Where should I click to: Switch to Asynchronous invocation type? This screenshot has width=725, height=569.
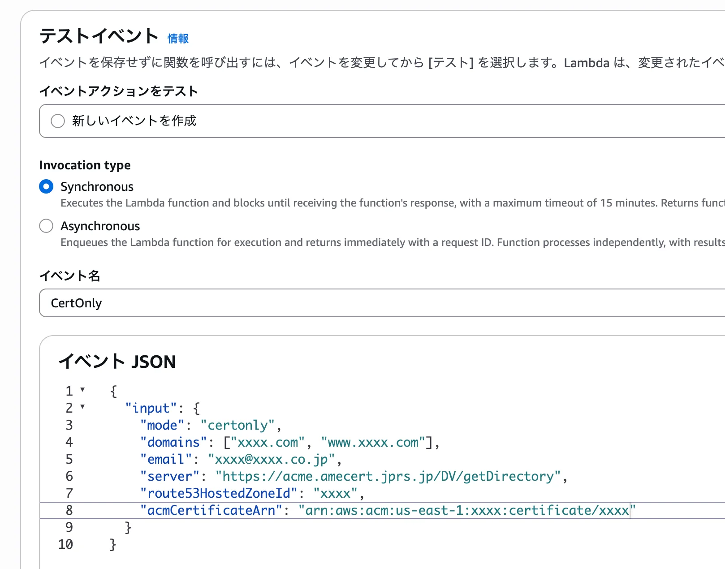click(46, 226)
